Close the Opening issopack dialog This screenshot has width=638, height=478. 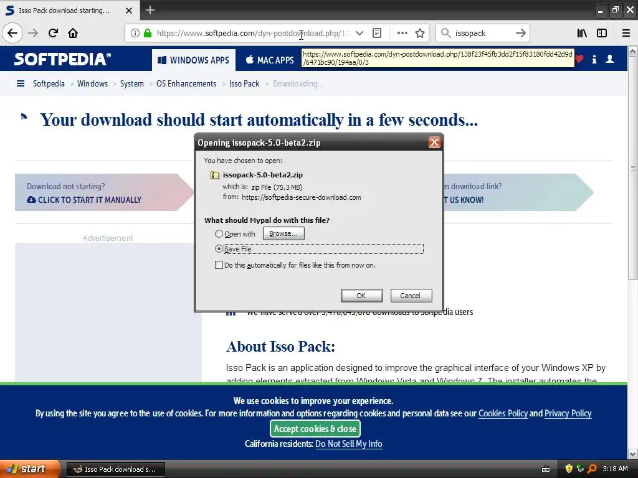[434, 143]
